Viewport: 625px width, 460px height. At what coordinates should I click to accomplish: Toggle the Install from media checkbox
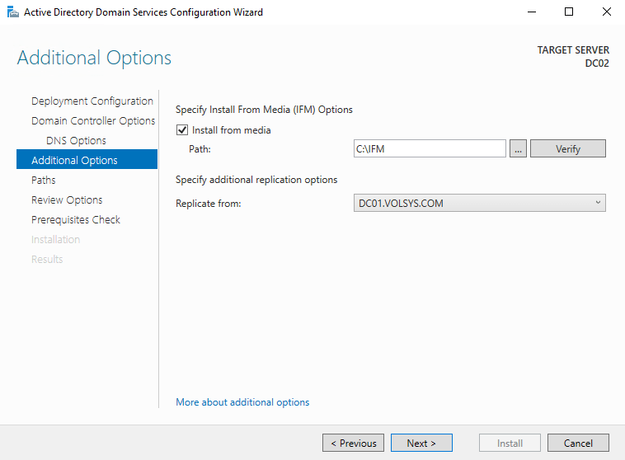click(x=182, y=130)
